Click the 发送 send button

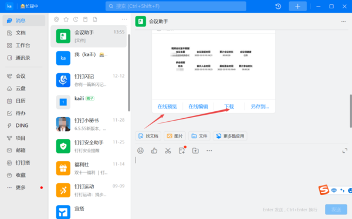tap(336, 210)
